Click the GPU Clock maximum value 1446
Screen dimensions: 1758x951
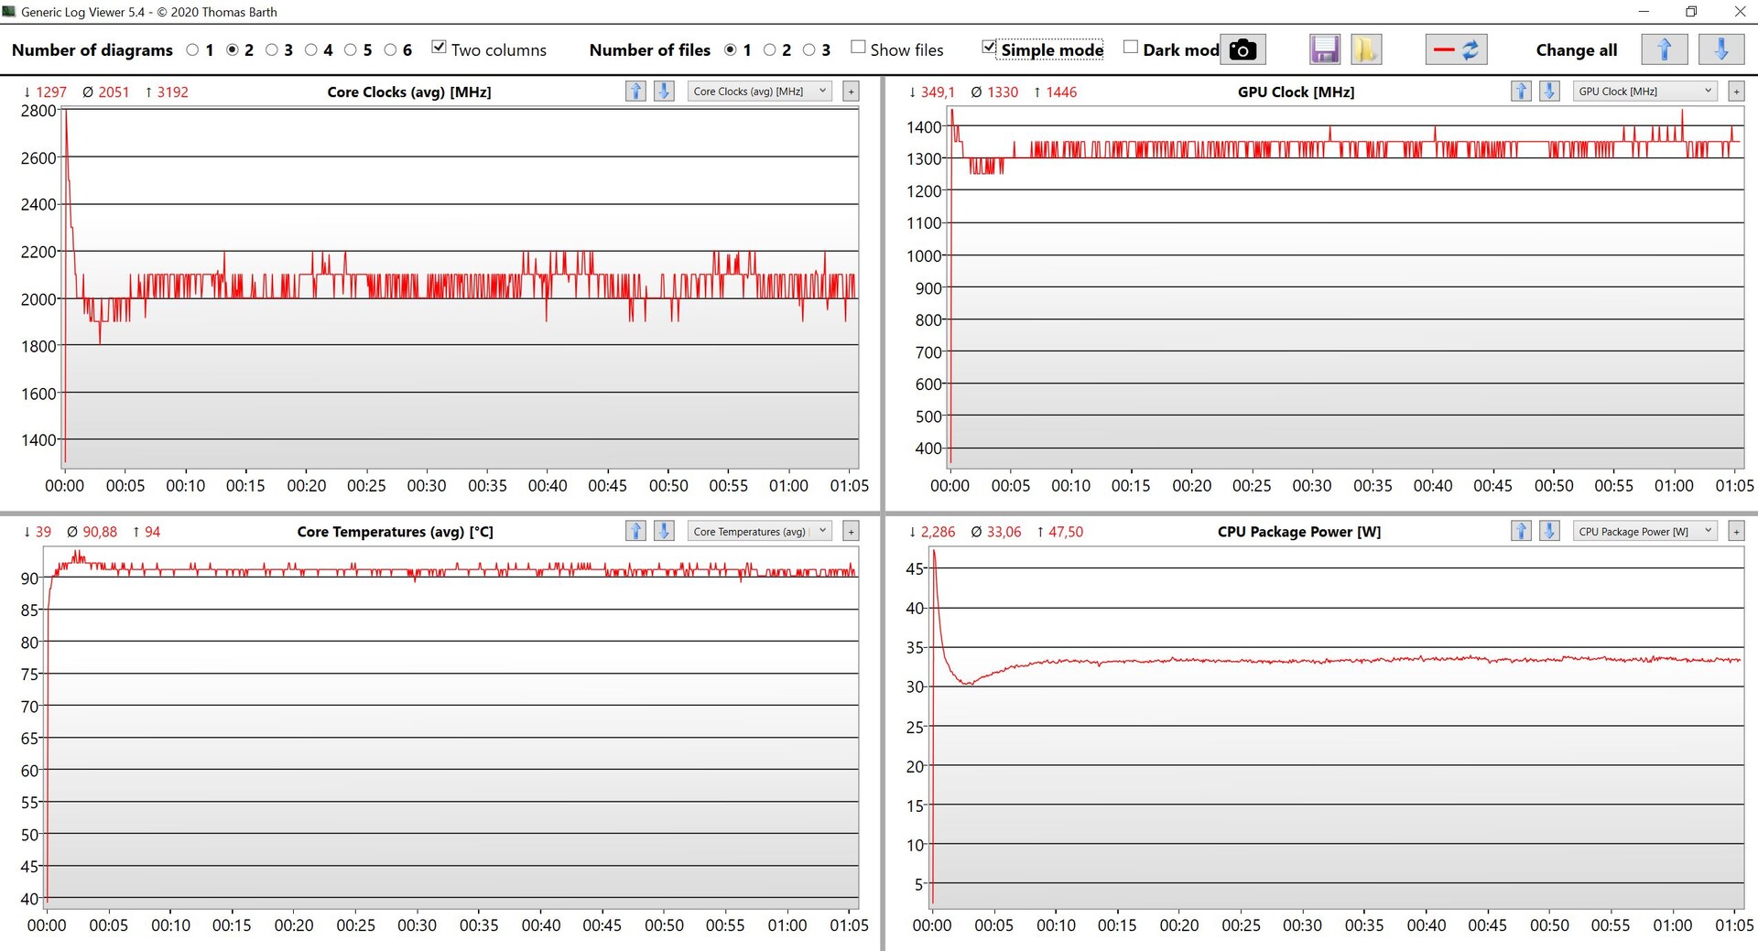pos(1055,92)
